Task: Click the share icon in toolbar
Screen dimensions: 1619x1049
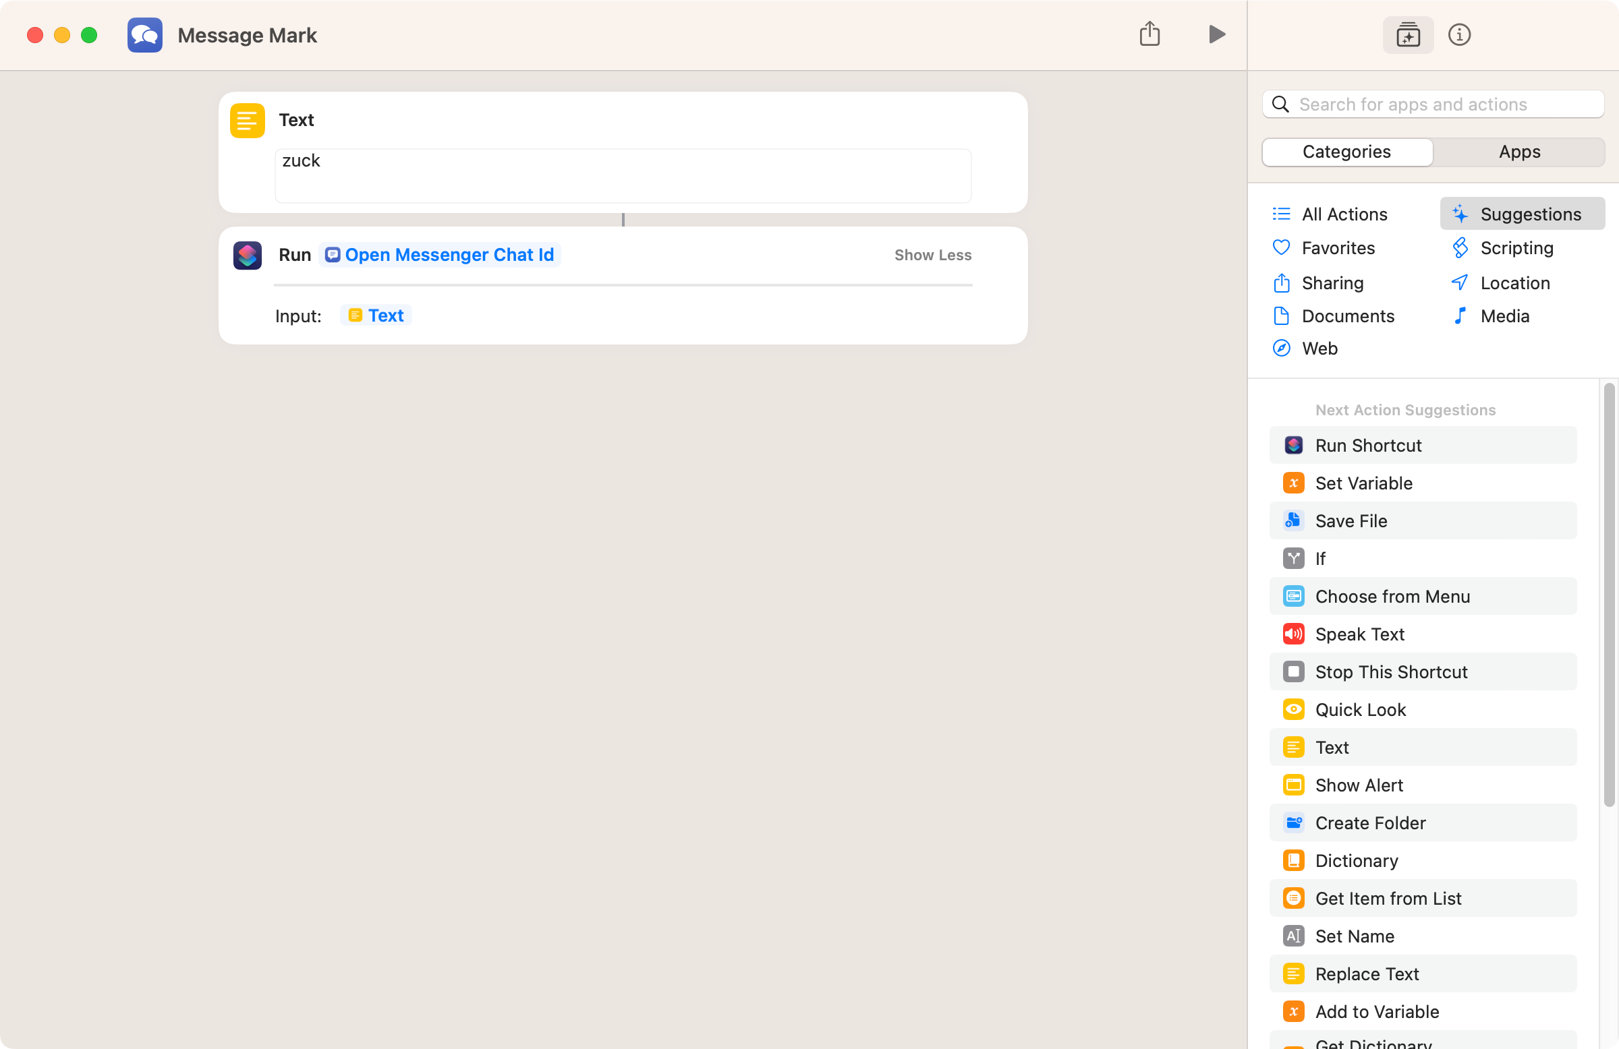Action: [x=1149, y=34]
